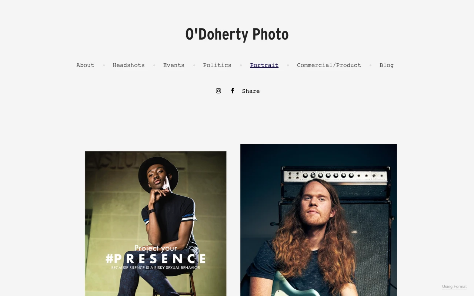
Task: Click the amplifier head with control knobs
Action: point(335,176)
